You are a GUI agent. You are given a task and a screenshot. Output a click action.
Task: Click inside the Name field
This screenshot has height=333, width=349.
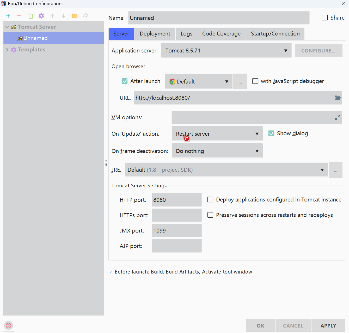click(219, 18)
